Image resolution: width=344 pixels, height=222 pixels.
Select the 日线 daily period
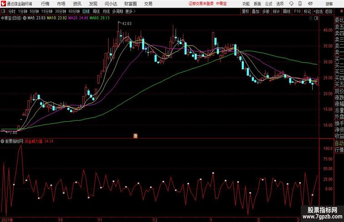click(x=86, y=11)
